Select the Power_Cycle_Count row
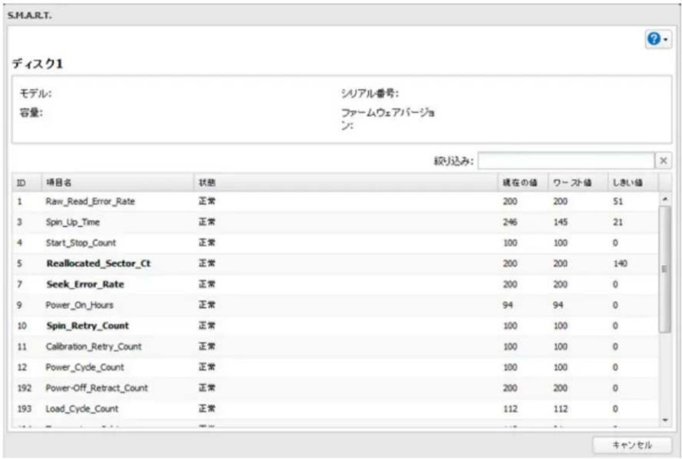Screen dimensions: 682x459 tap(336, 368)
